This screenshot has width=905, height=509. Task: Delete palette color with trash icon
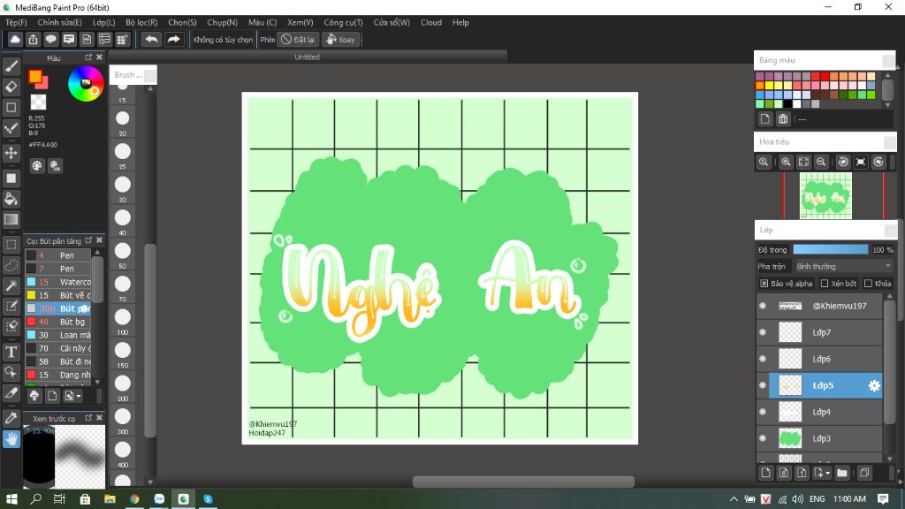783,119
